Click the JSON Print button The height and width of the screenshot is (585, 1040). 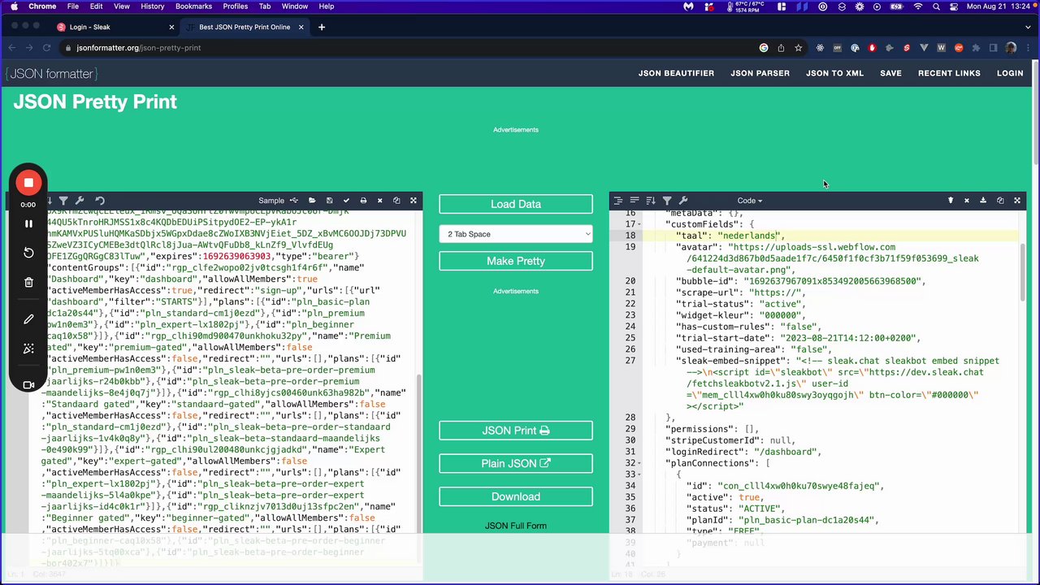pyautogui.click(x=516, y=431)
